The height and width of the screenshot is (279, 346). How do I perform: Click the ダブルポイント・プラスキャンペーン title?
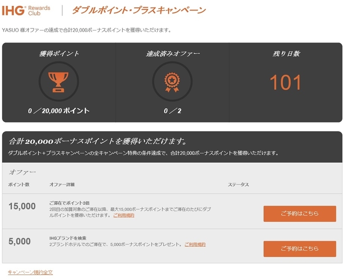click(139, 10)
